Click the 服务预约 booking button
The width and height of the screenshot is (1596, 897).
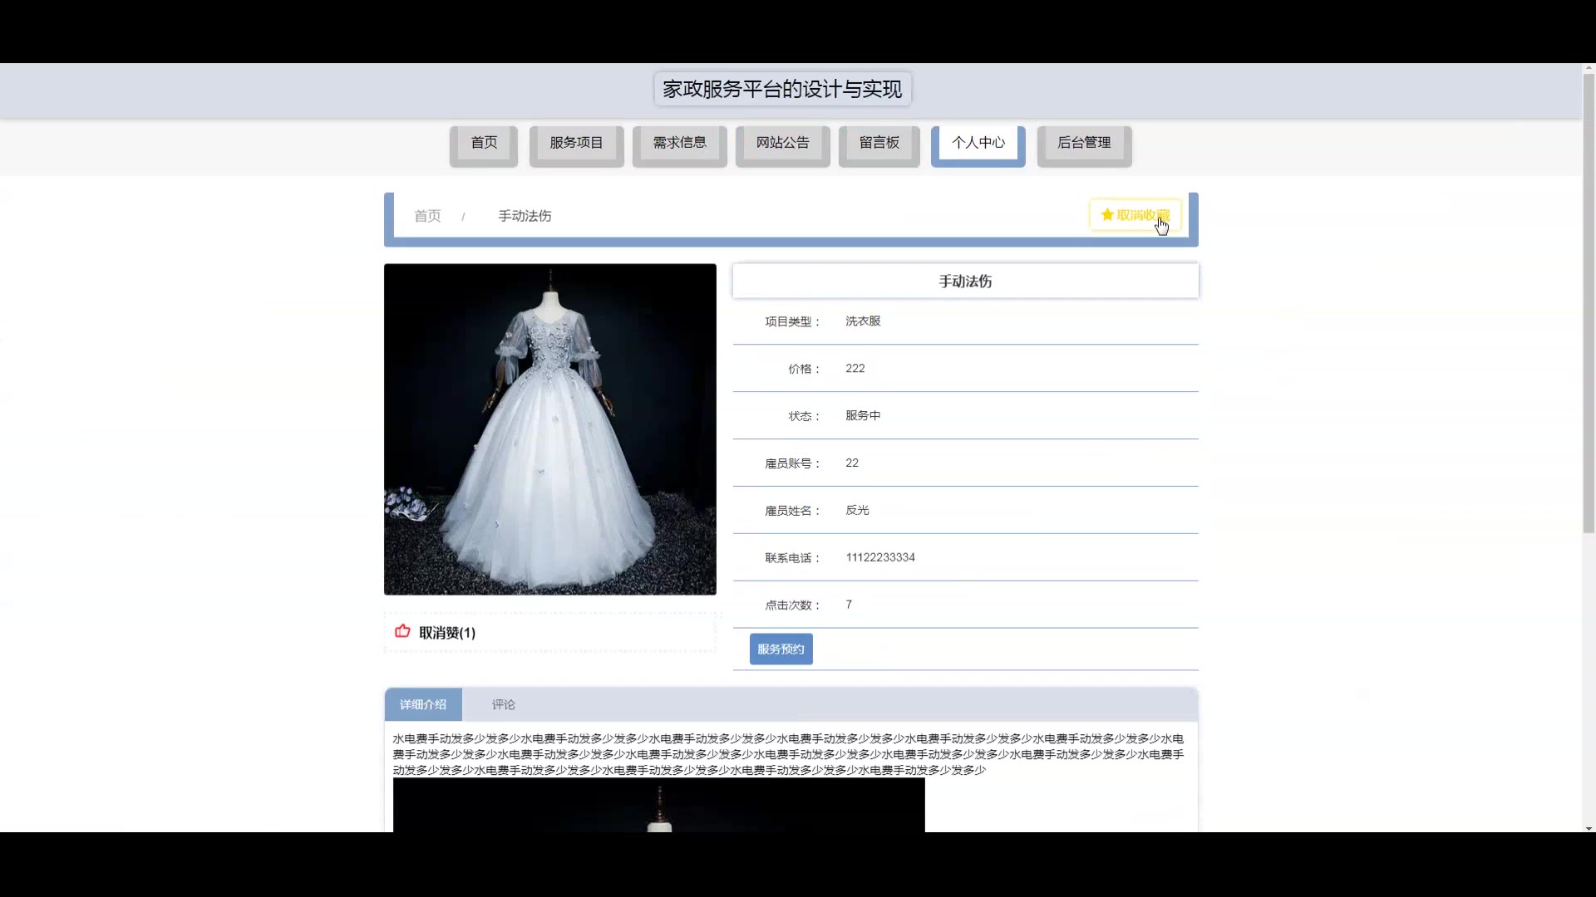pos(781,649)
